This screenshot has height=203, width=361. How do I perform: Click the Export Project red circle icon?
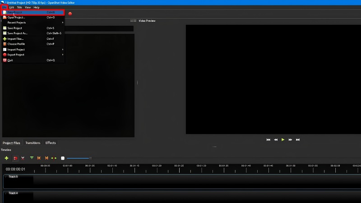(5, 55)
